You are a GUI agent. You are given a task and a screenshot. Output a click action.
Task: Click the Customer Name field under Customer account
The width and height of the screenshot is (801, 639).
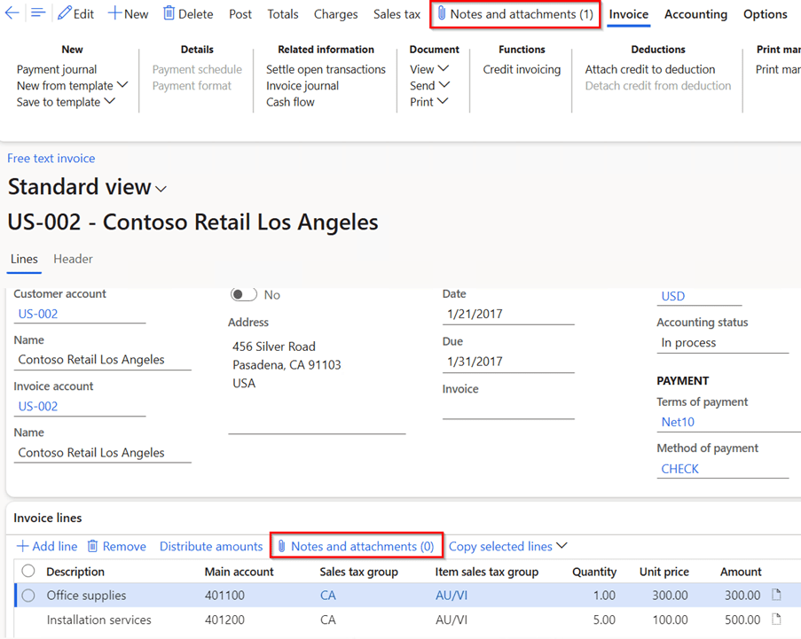(102, 360)
